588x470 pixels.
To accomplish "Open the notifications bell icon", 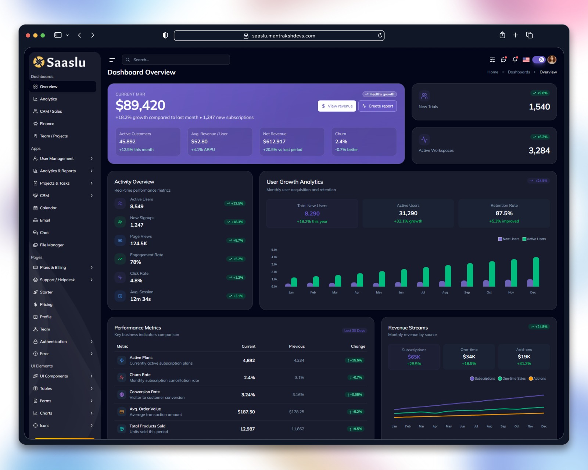I will click(x=515, y=59).
